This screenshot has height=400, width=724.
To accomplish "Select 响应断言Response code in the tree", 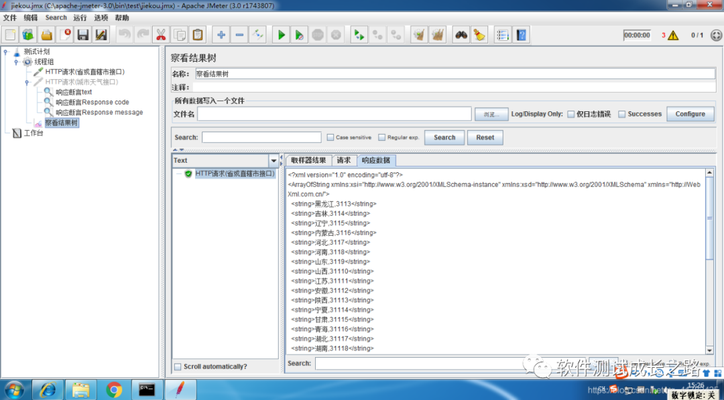I will pos(93,103).
